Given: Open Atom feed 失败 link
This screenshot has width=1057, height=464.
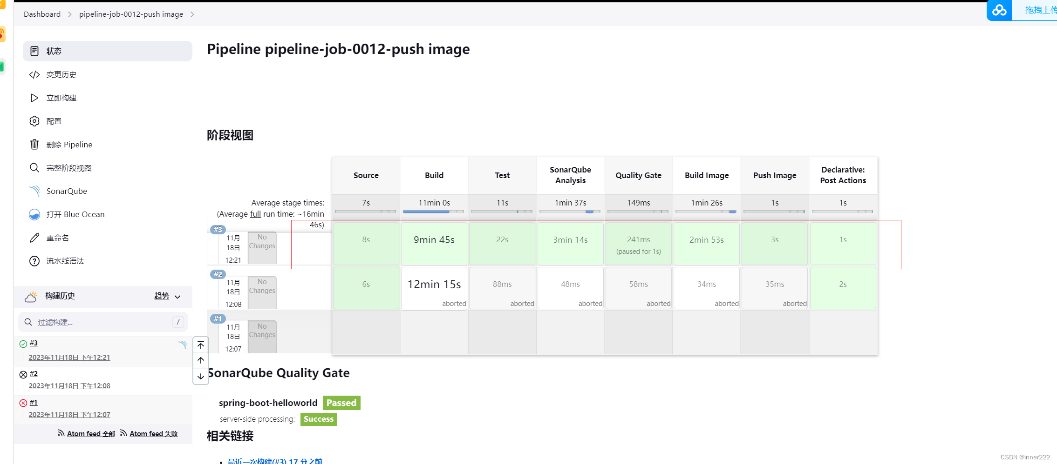Looking at the screenshot, I should coord(153,434).
